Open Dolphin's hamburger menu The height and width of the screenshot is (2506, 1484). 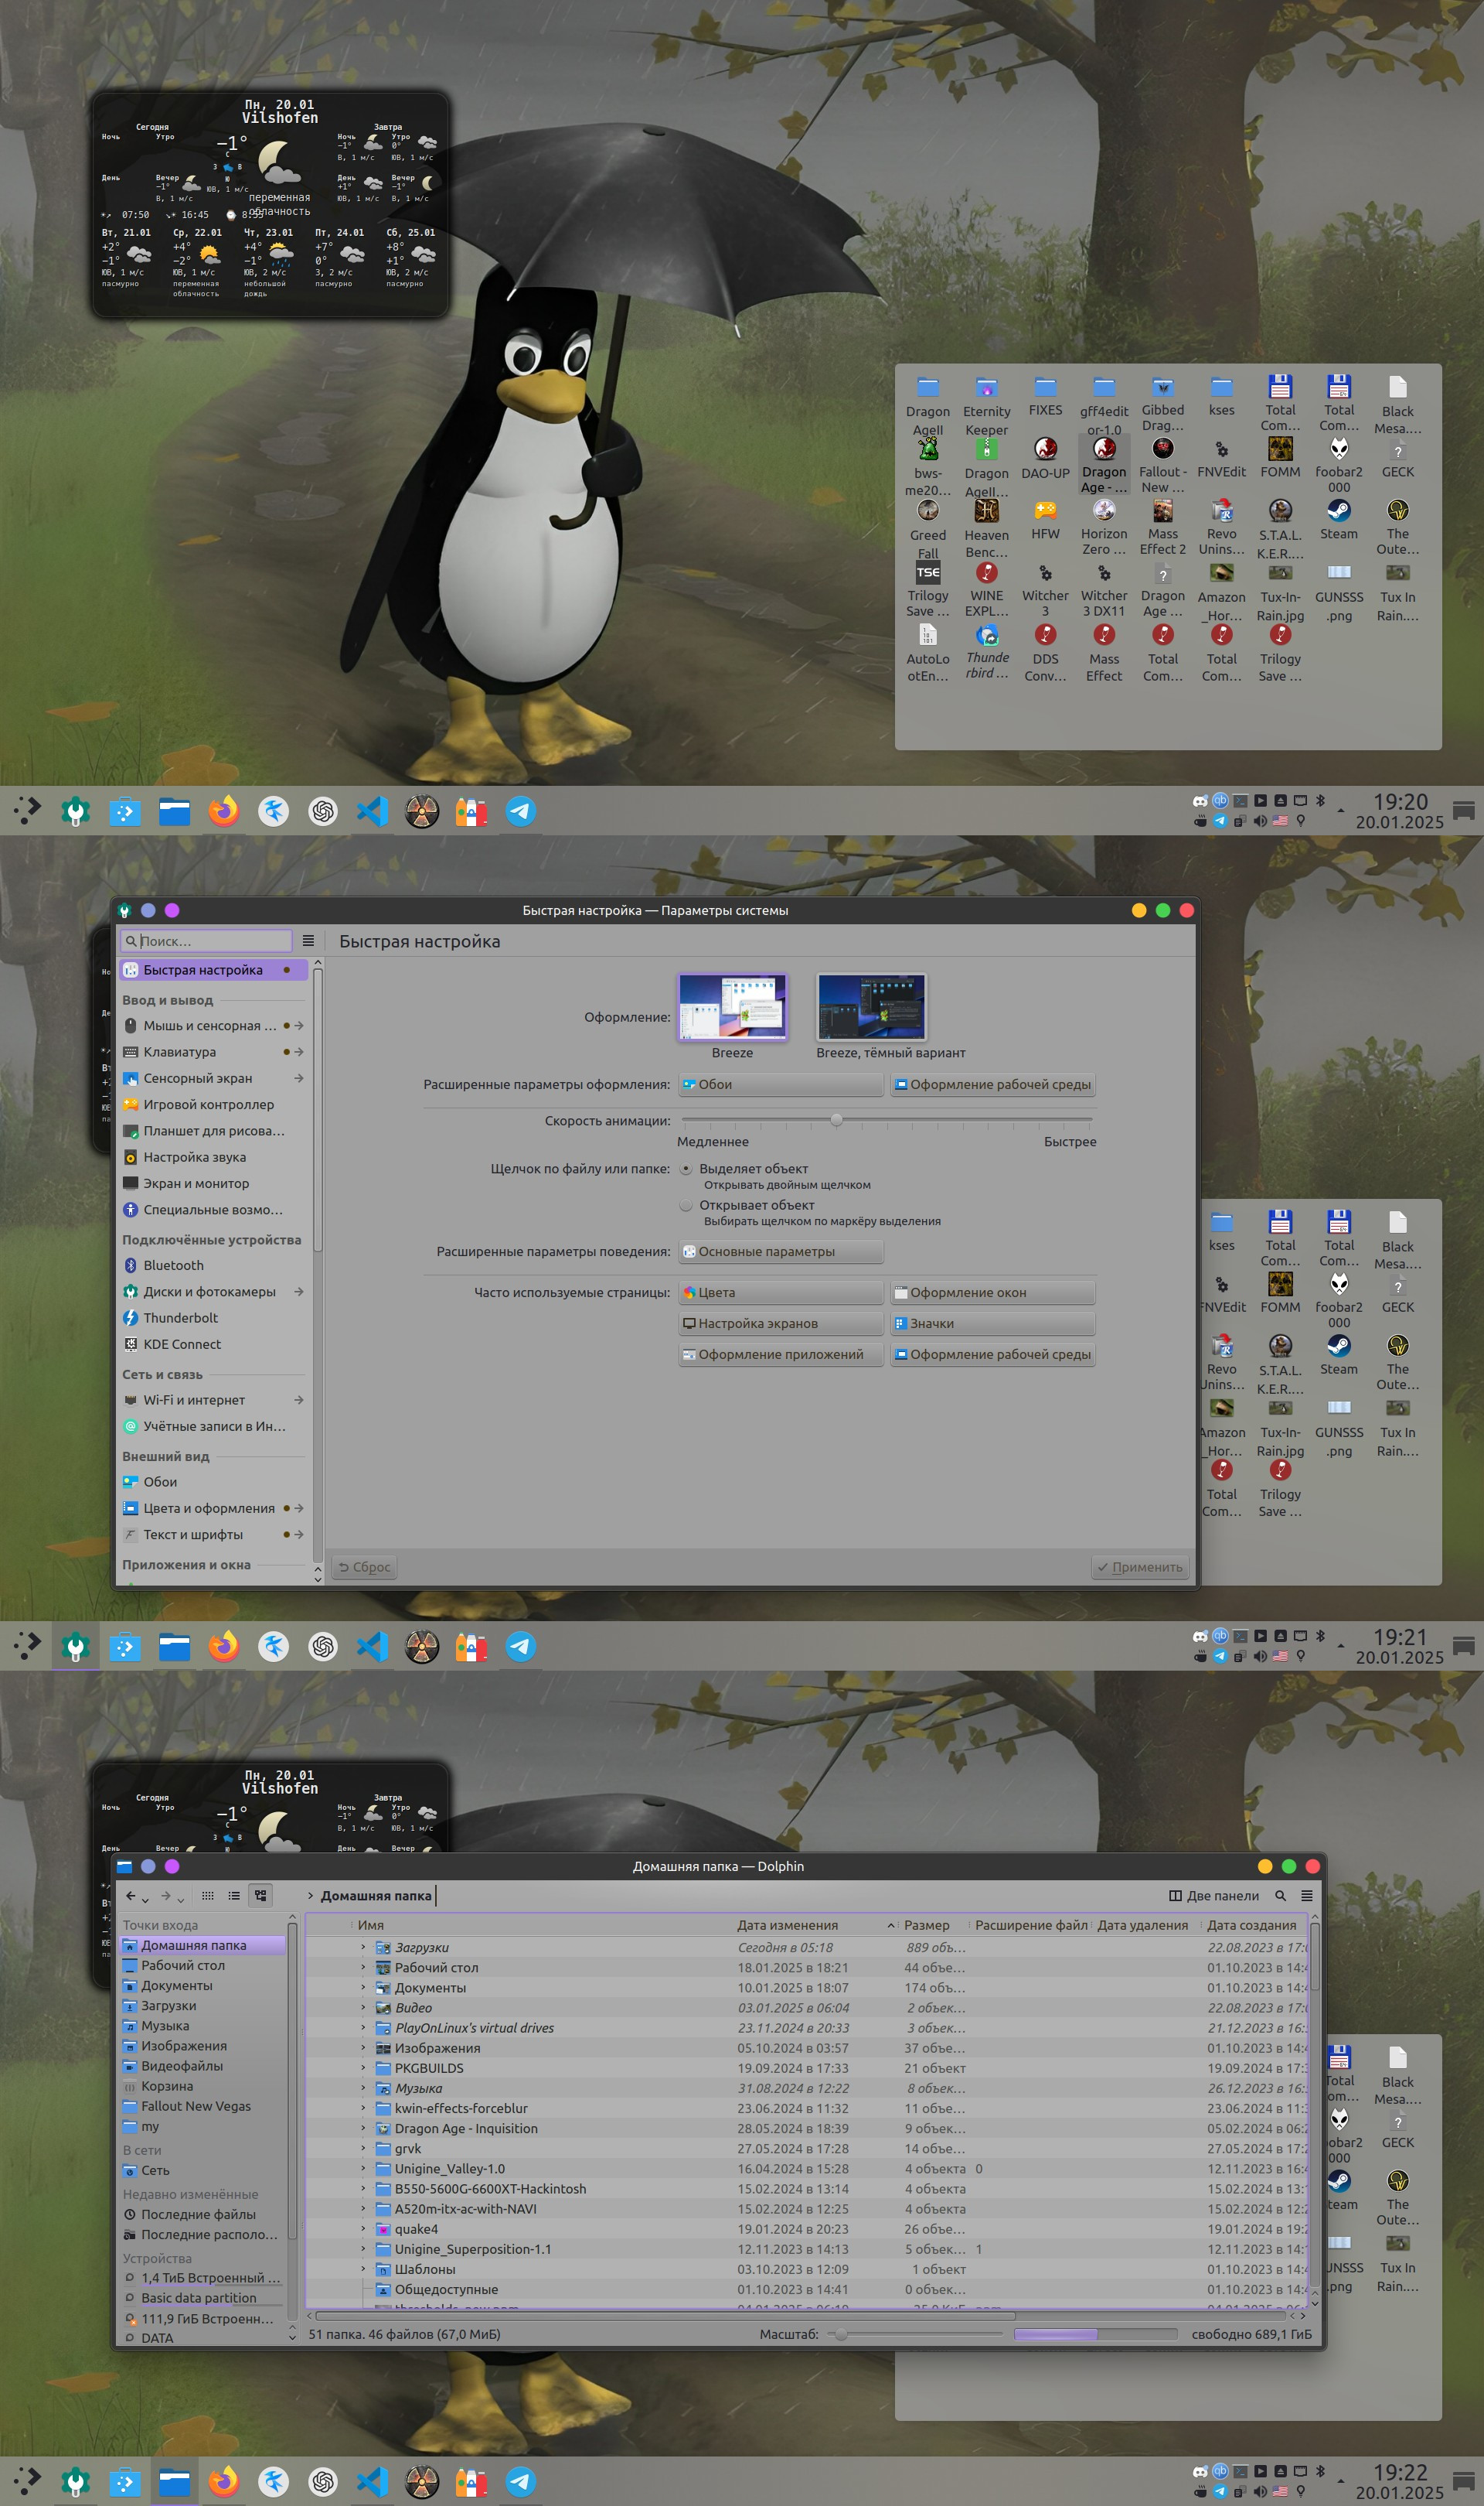point(1306,1895)
